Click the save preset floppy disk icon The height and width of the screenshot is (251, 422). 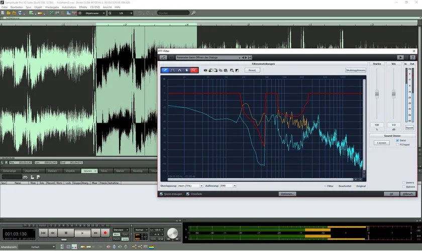tap(250, 58)
